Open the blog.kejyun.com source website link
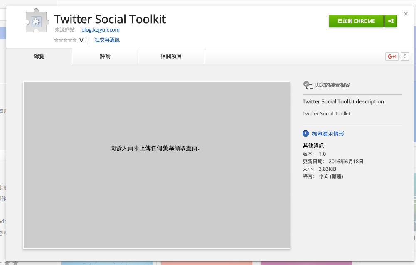The height and width of the screenshot is (265, 416). click(100, 30)
